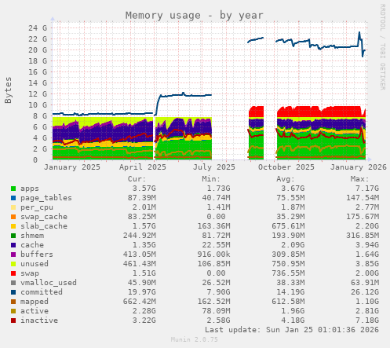Click the mapped brown legend swatch
390x348 pixels.
13,302
